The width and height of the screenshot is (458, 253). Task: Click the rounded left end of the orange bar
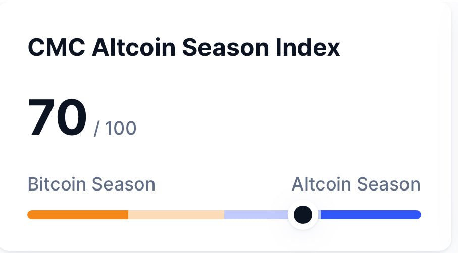coord(31,215)
